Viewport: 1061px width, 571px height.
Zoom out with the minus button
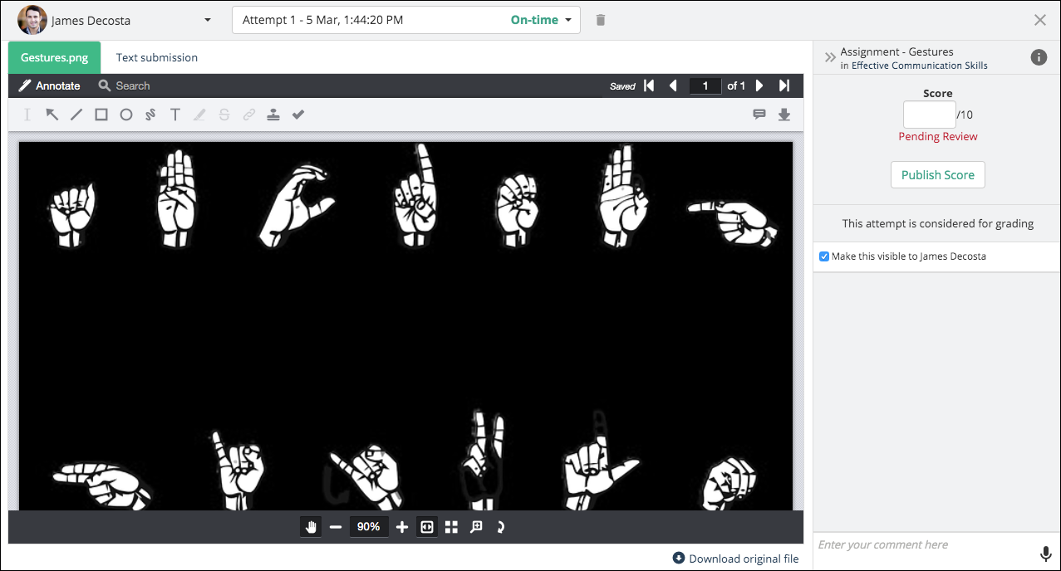tap(336, 527)
